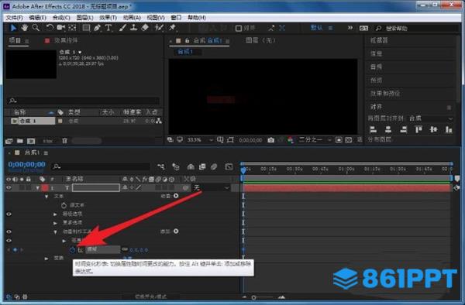Toggle visibility eye of text layer 1
The height and width of the screenshot is (305, 465).
(9, 187)
